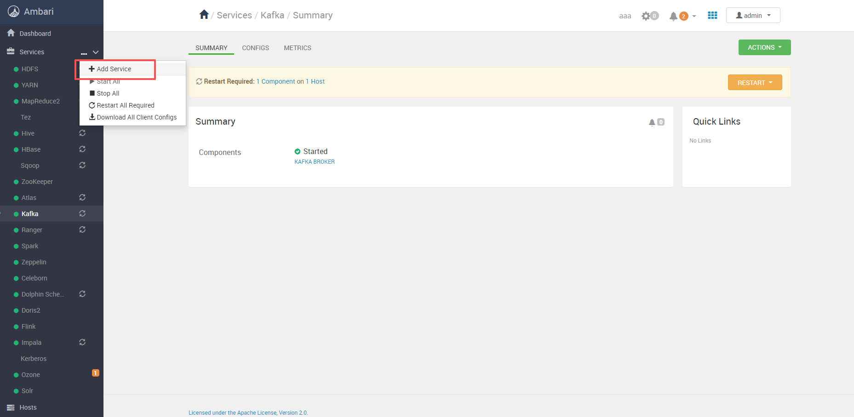Collapse the Services list chevron
854x417 pixels.
click(x=96, y=52)
